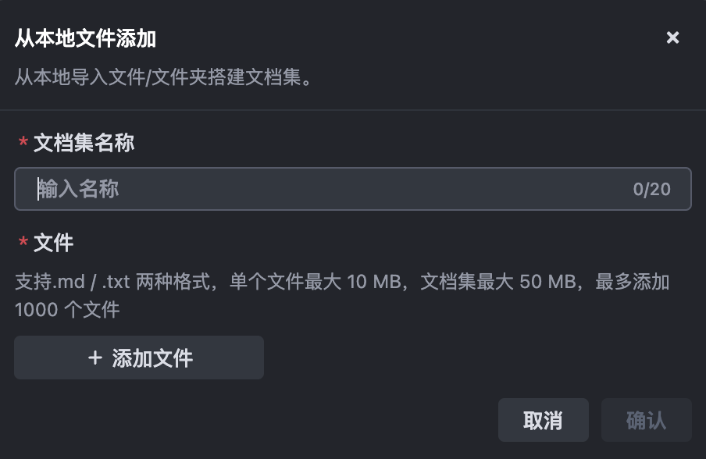
Task: Click the 最多添加 text in the hint
Action: tap(633, 282)
